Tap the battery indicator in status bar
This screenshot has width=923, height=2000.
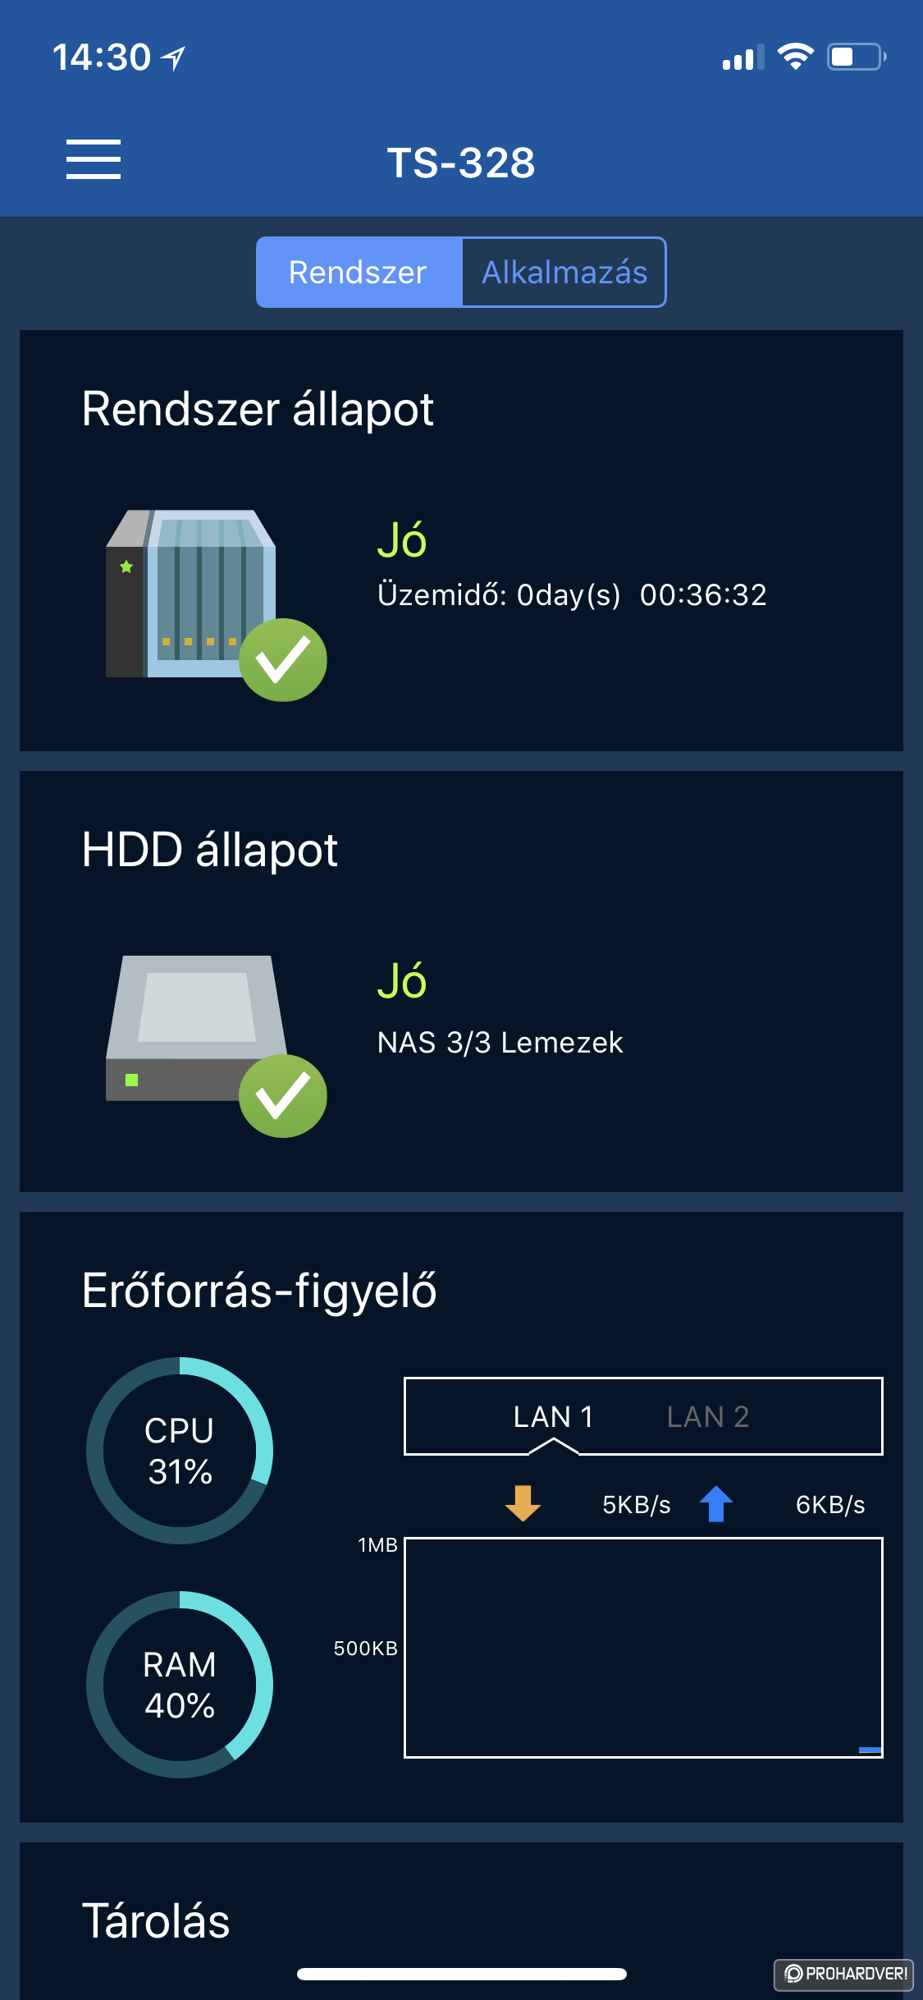tap(857, 57)
